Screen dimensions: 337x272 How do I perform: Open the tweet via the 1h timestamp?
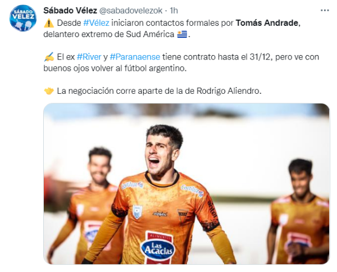174,11
